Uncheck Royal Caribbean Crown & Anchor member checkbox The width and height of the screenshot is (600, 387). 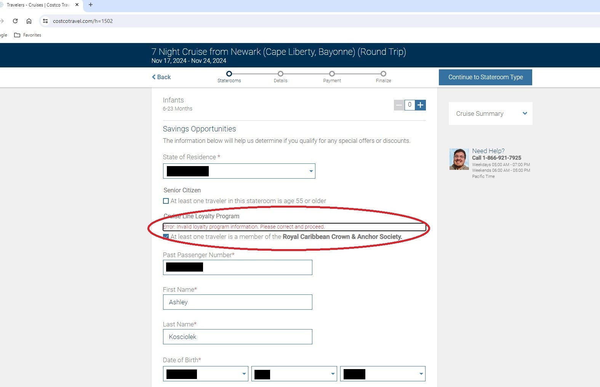coord(166,237)
